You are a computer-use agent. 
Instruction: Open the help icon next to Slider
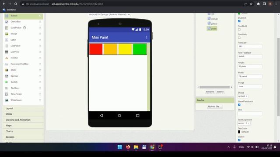pos(40,70)
